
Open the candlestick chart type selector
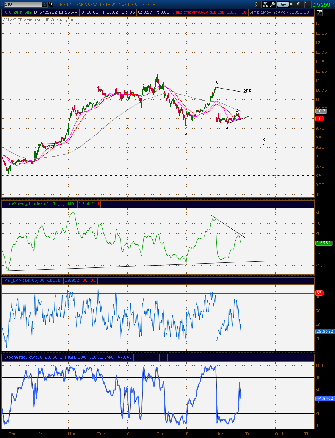(293, 5)
